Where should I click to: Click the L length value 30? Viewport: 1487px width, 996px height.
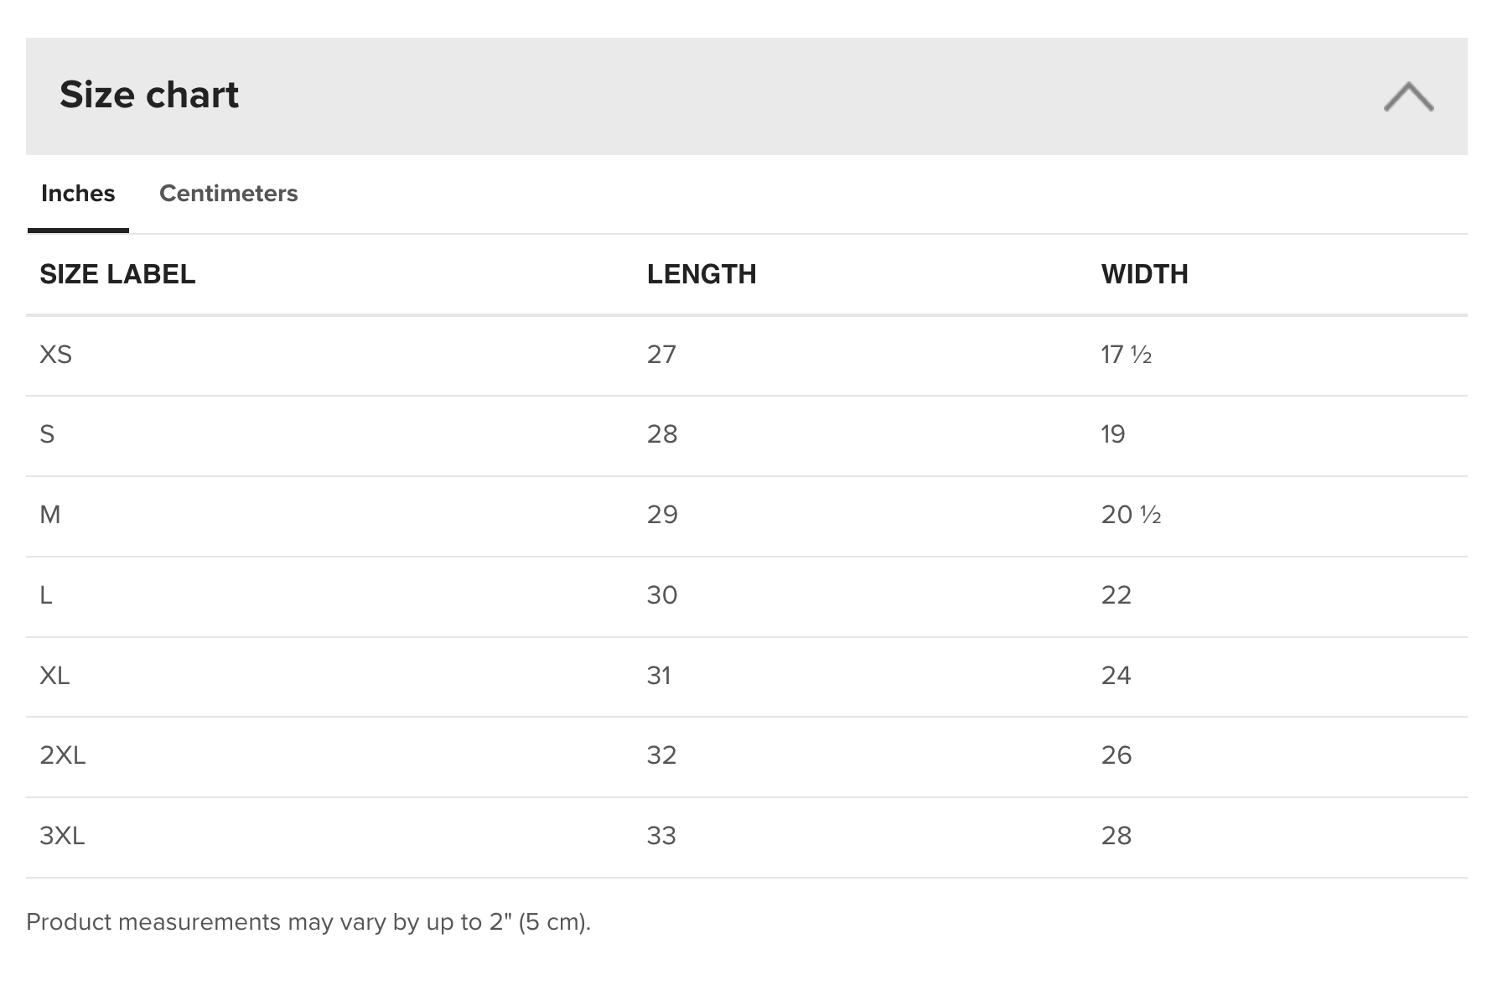pos(662,595)
